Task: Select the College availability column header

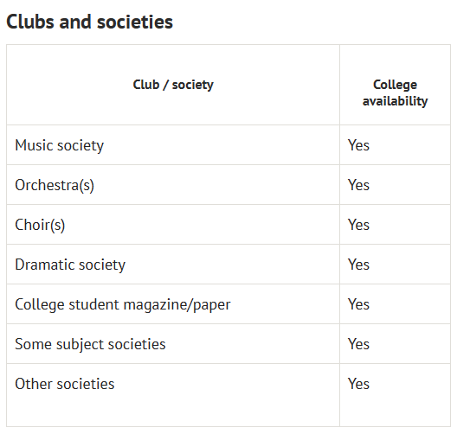Action: pyautogui.click(x=395, y=93)
